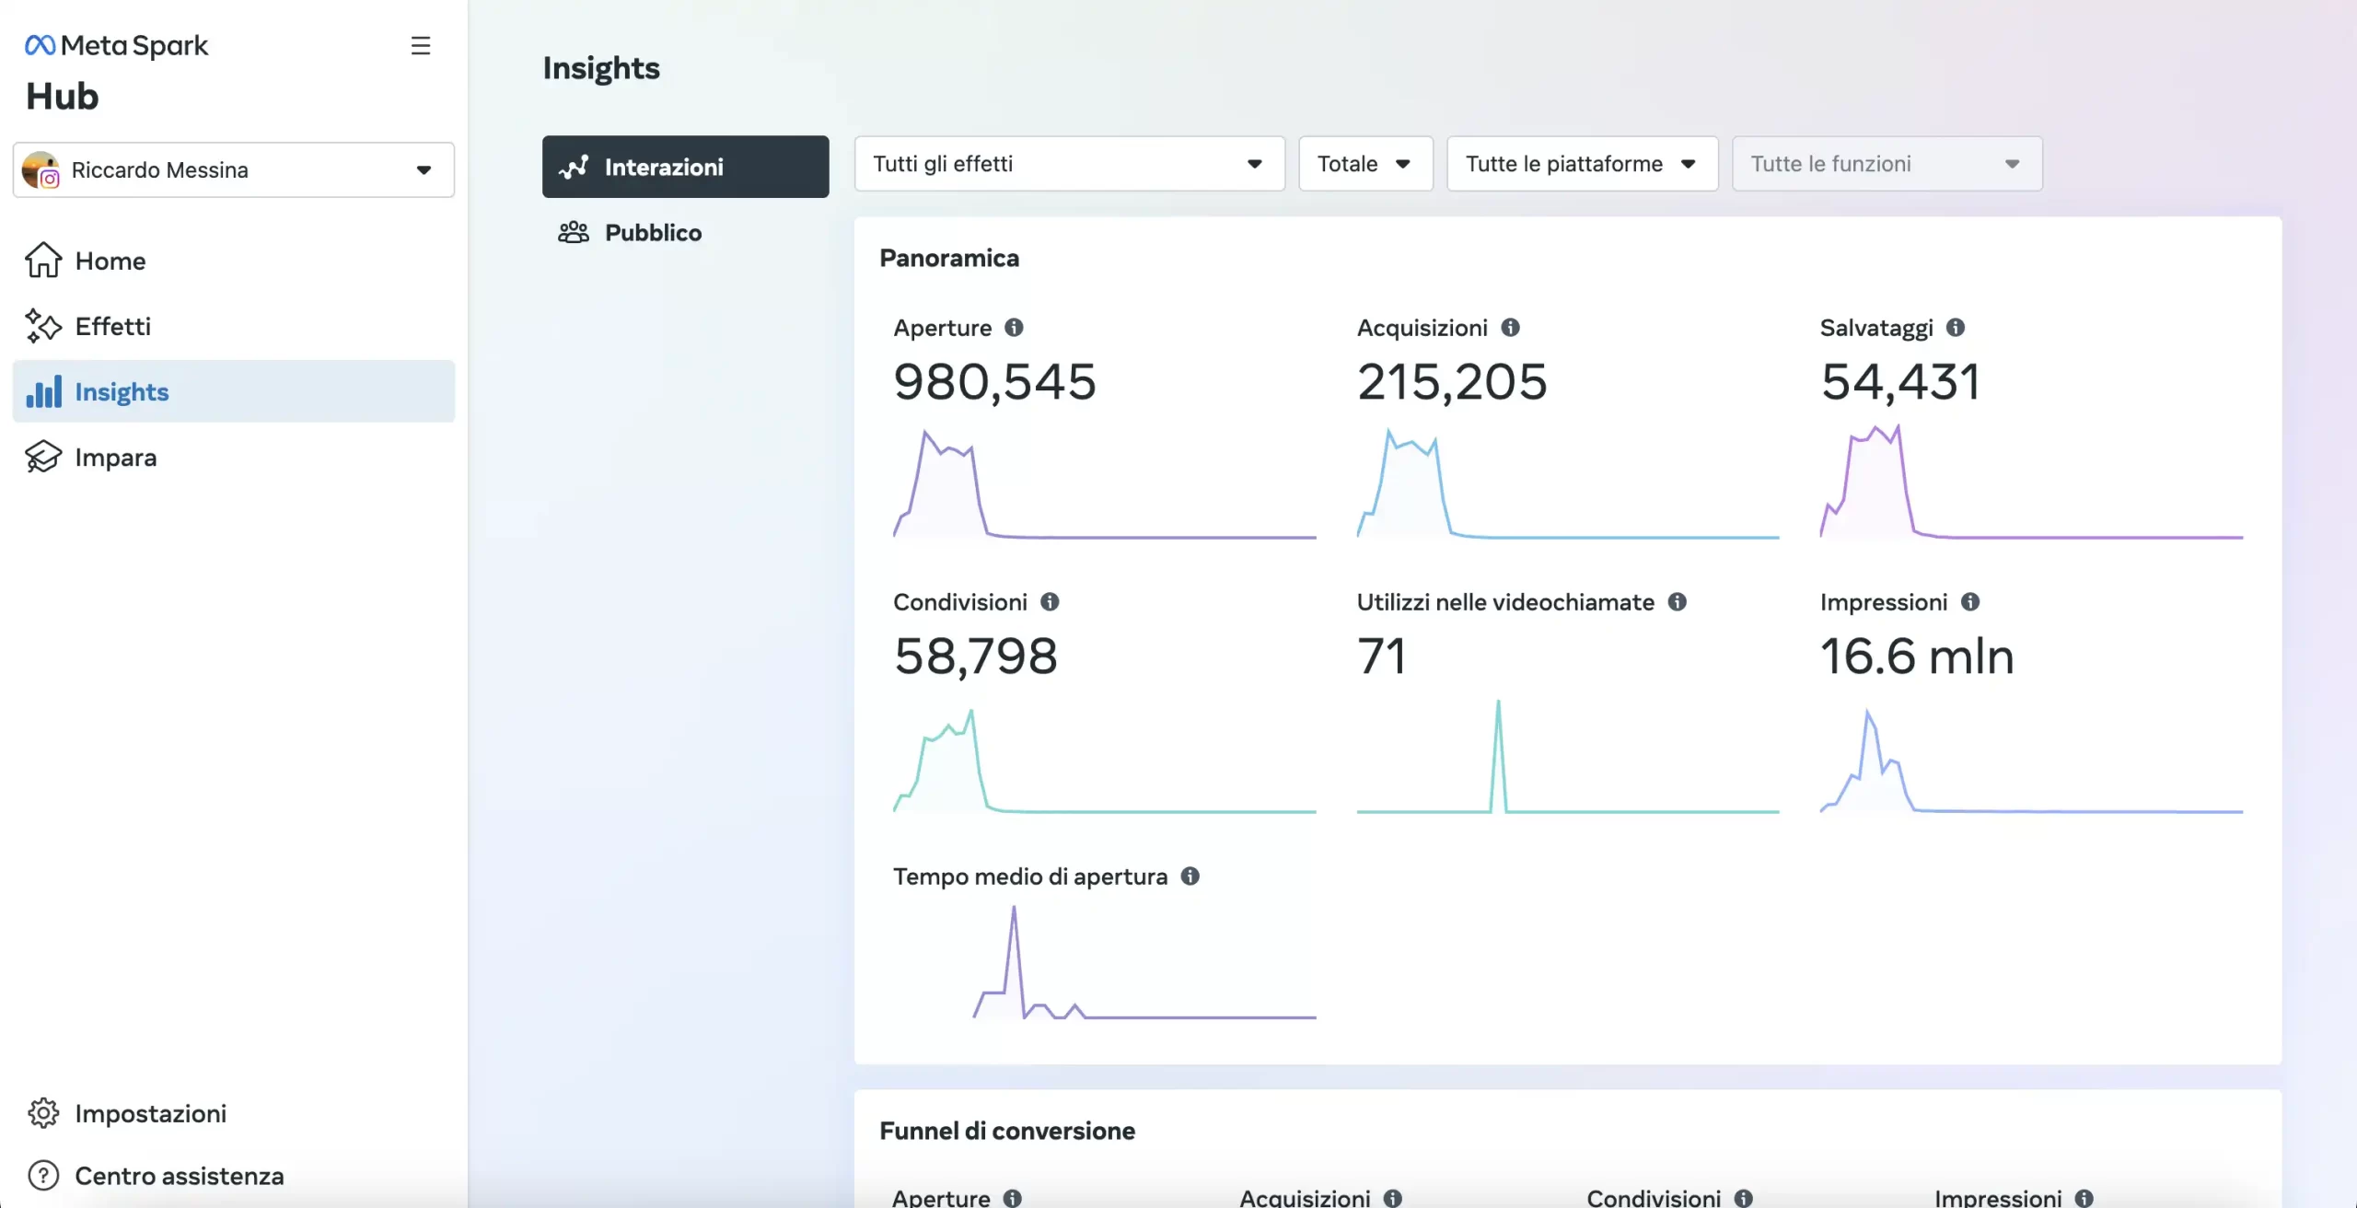This screenshot has height=1208, width=2357.
Task: Show info tooltip for Salvataggi
Action: coord(1956,328)
